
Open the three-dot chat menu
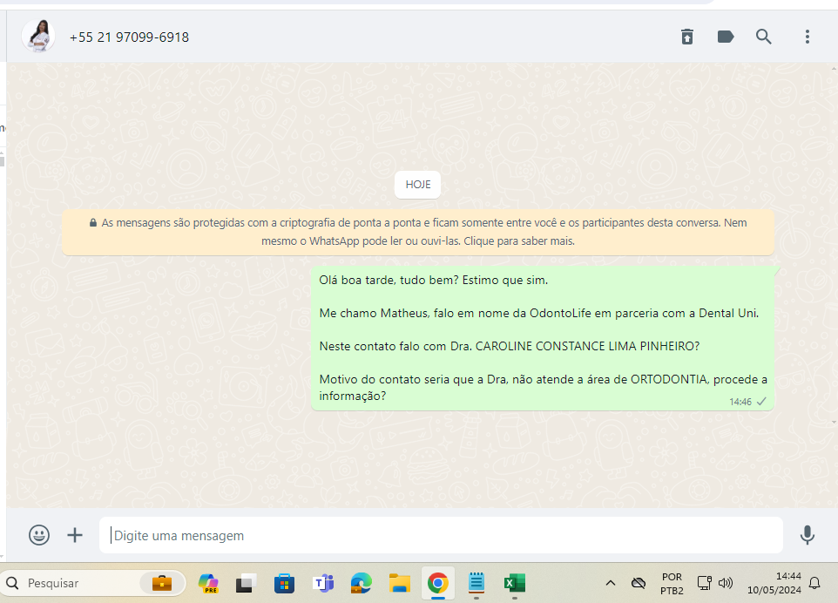(807, 37)
